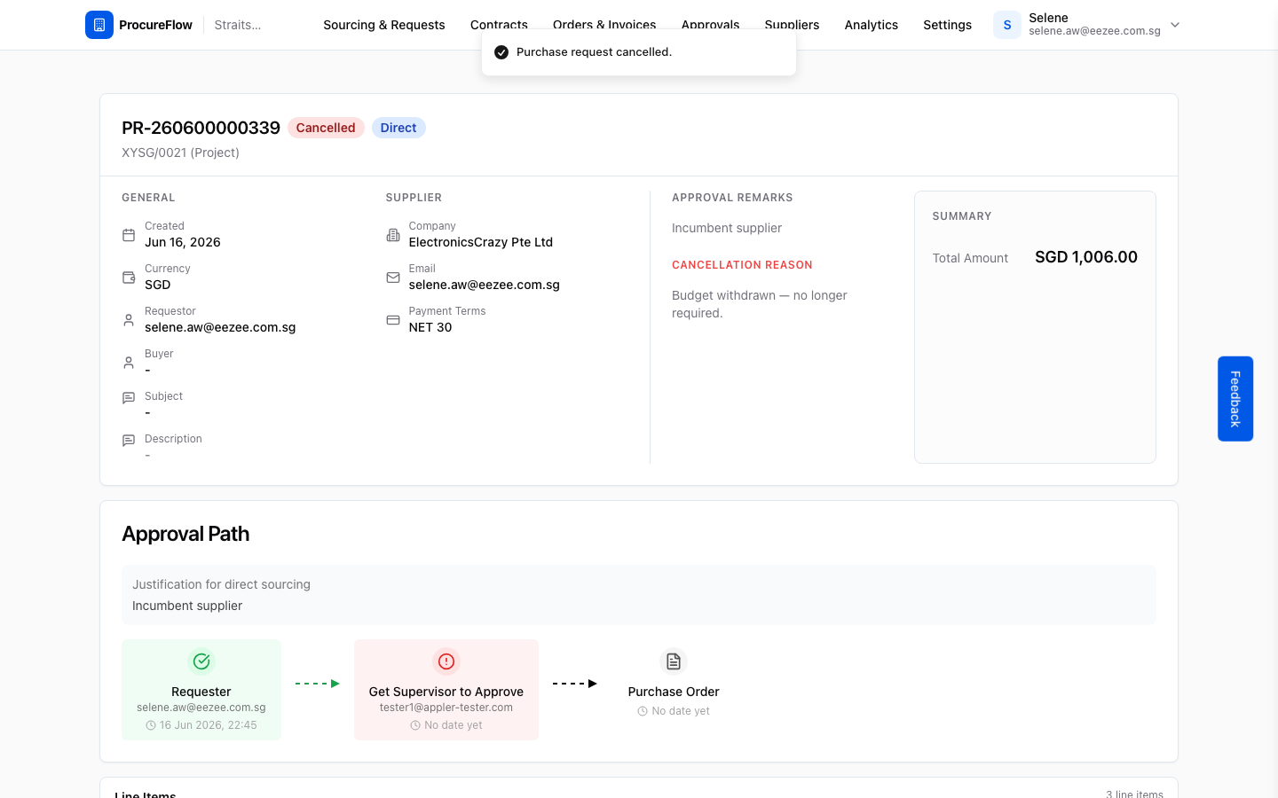Click the calendar icon beside Created date
This screenshot has width=1278, height=798.
[129, 235]
